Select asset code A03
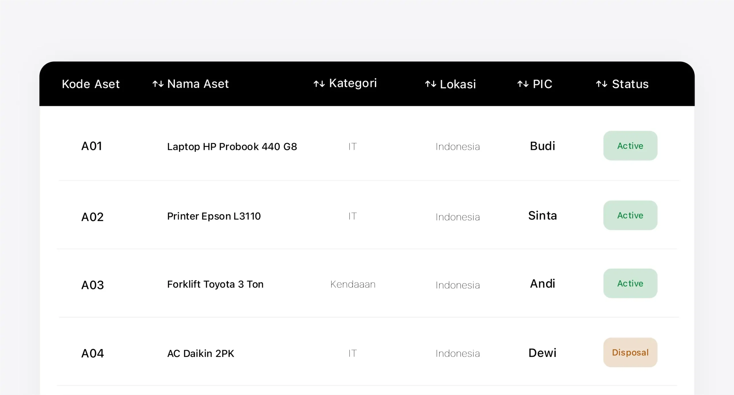 pos(93,285)
